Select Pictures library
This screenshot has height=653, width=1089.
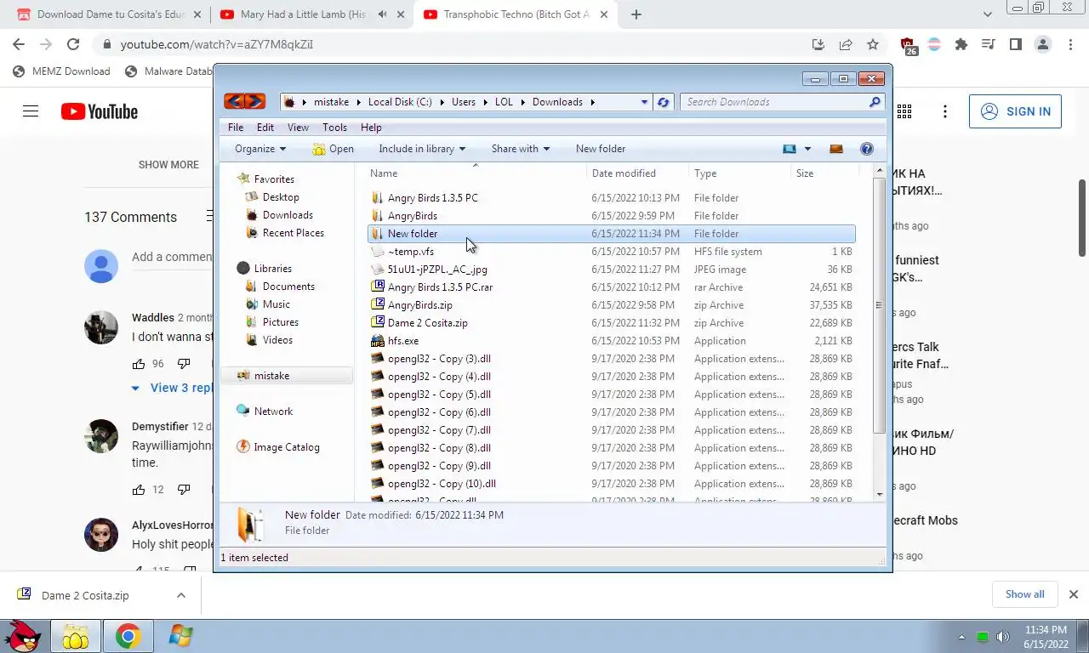point(280,322)
